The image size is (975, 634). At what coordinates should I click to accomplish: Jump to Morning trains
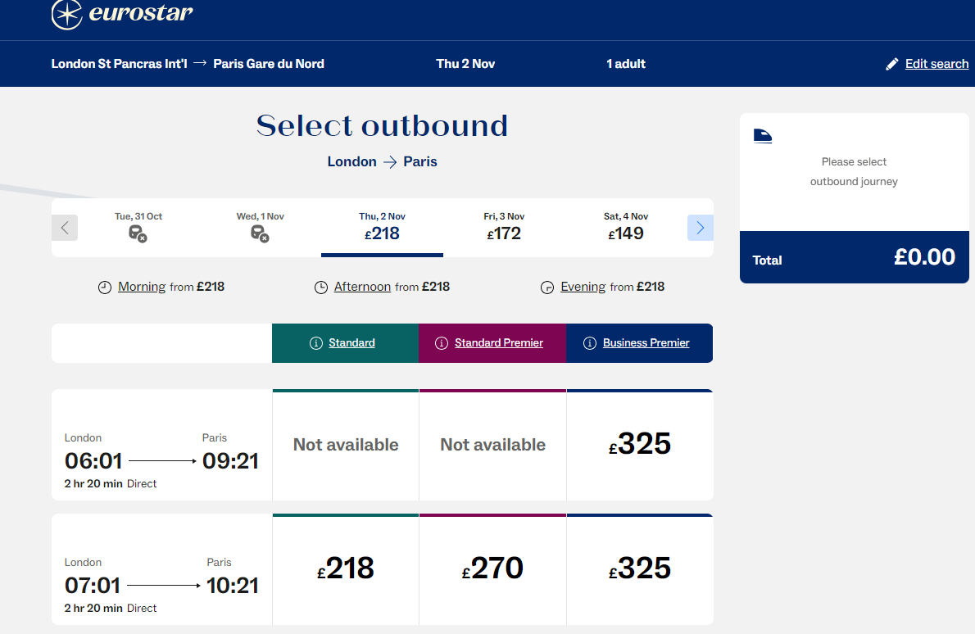point(142,287)
